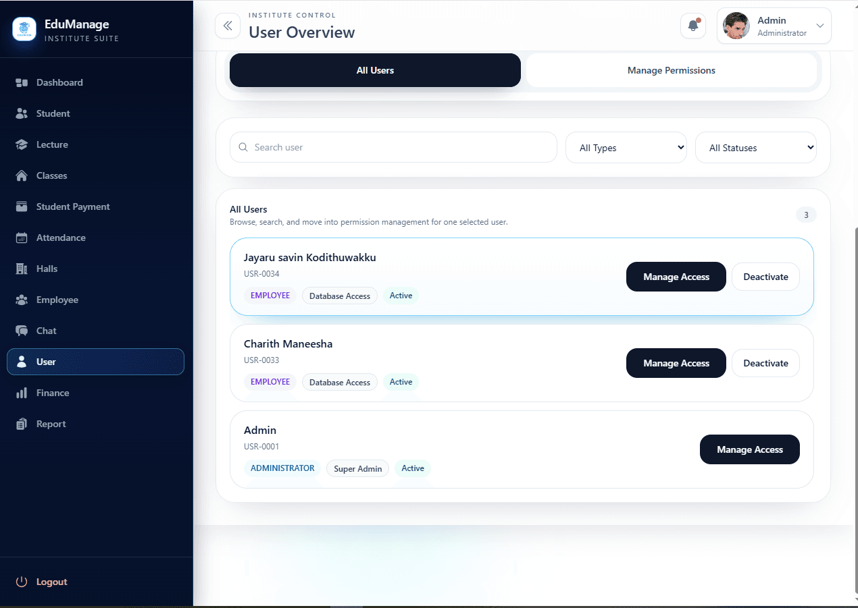Open the Chat section

45,331
